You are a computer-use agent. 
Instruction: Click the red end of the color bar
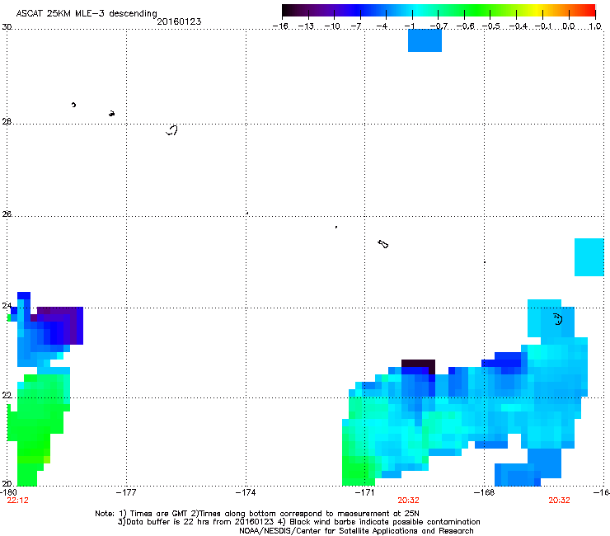(589, 11)
